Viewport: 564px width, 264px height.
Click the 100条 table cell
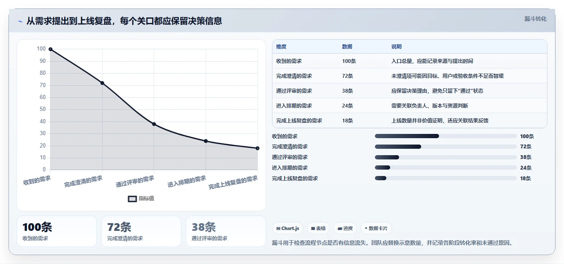pyautogui.click(x=349, y=61)
